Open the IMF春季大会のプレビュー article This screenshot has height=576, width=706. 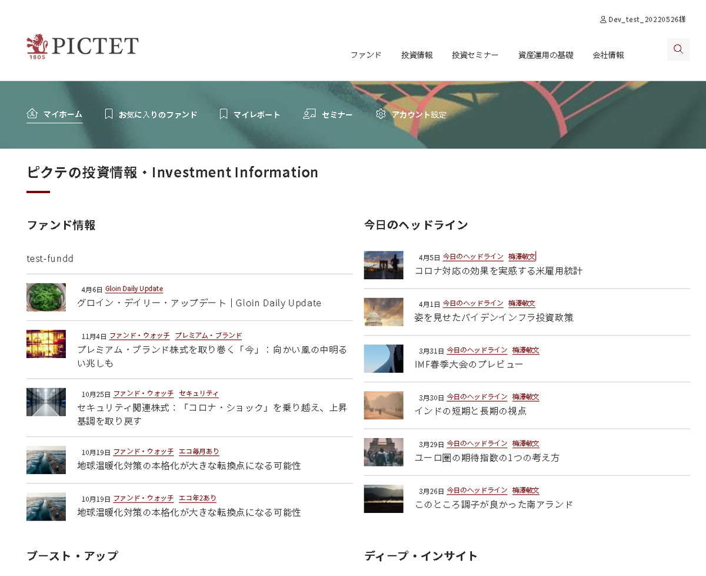468,364
